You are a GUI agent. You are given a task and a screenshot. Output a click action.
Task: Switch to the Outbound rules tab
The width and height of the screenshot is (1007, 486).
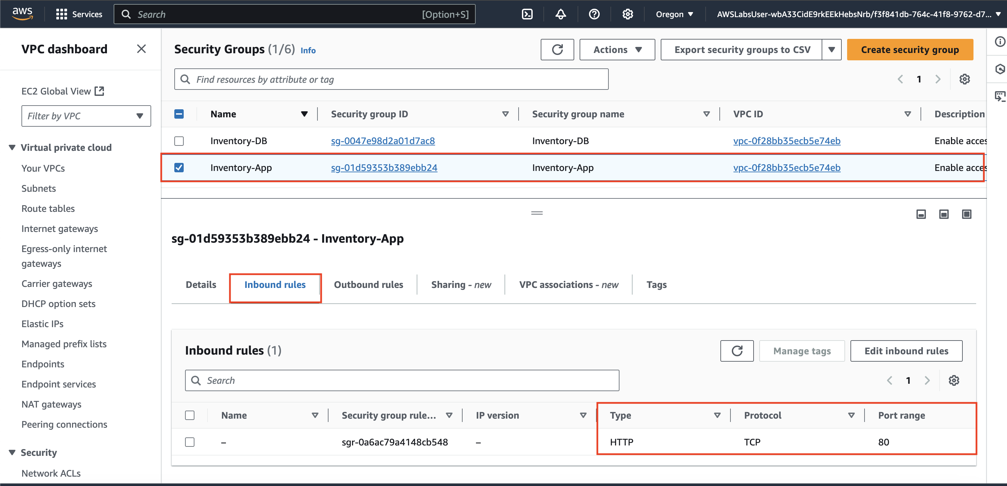coord(368,285)
